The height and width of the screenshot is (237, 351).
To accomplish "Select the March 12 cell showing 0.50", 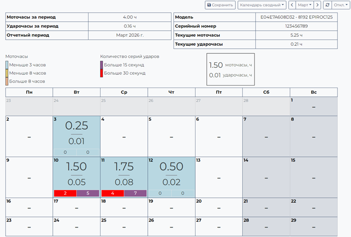I will (x=171, y=174).
